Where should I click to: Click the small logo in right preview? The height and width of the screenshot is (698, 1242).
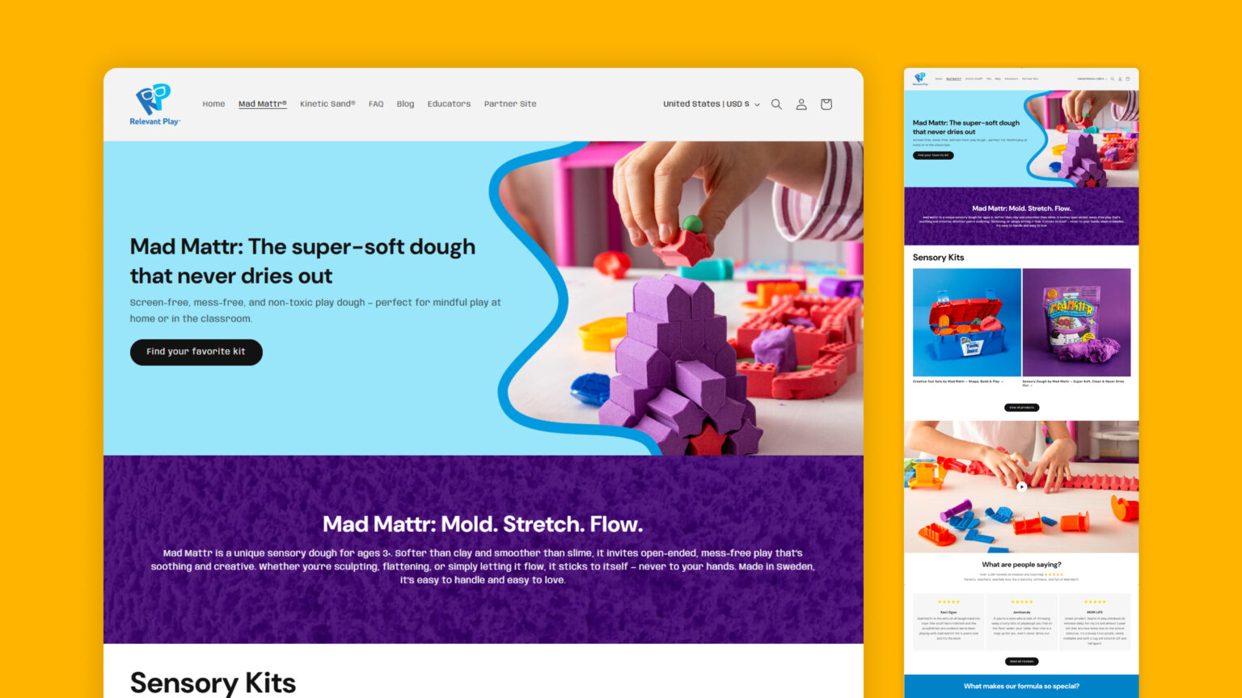[920, 78]
